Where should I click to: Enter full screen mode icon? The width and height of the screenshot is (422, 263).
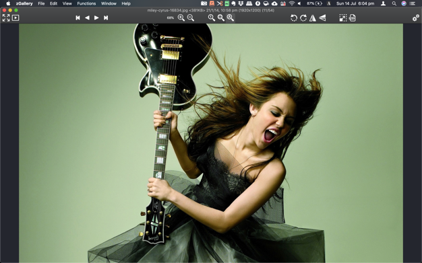pyautogui.click(x=6, y=18)
